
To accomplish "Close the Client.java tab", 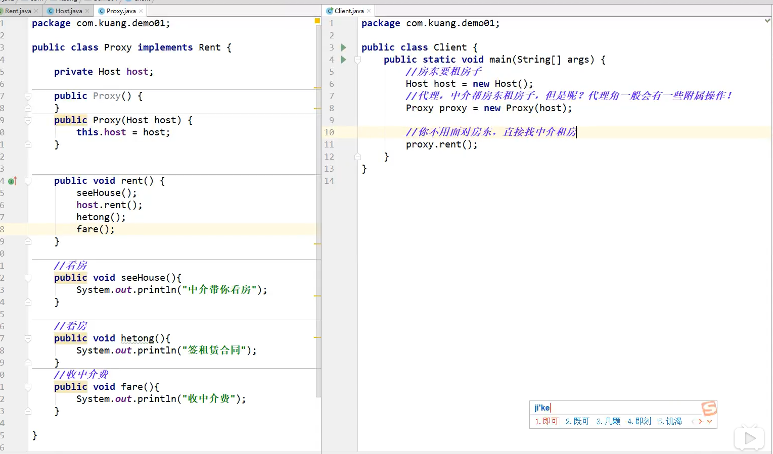I will click(x=369, y=11).
